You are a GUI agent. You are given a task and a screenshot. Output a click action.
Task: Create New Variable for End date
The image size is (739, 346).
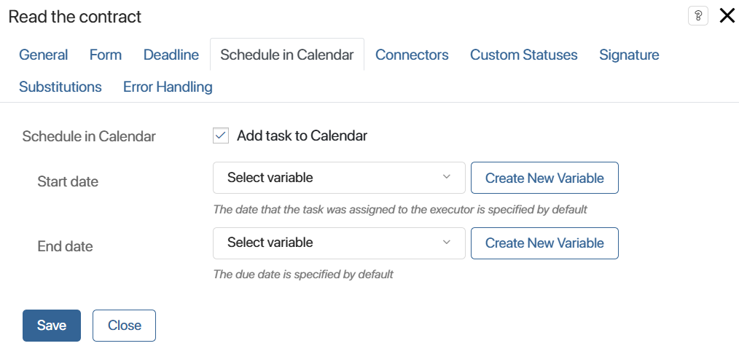coord(544,243)
